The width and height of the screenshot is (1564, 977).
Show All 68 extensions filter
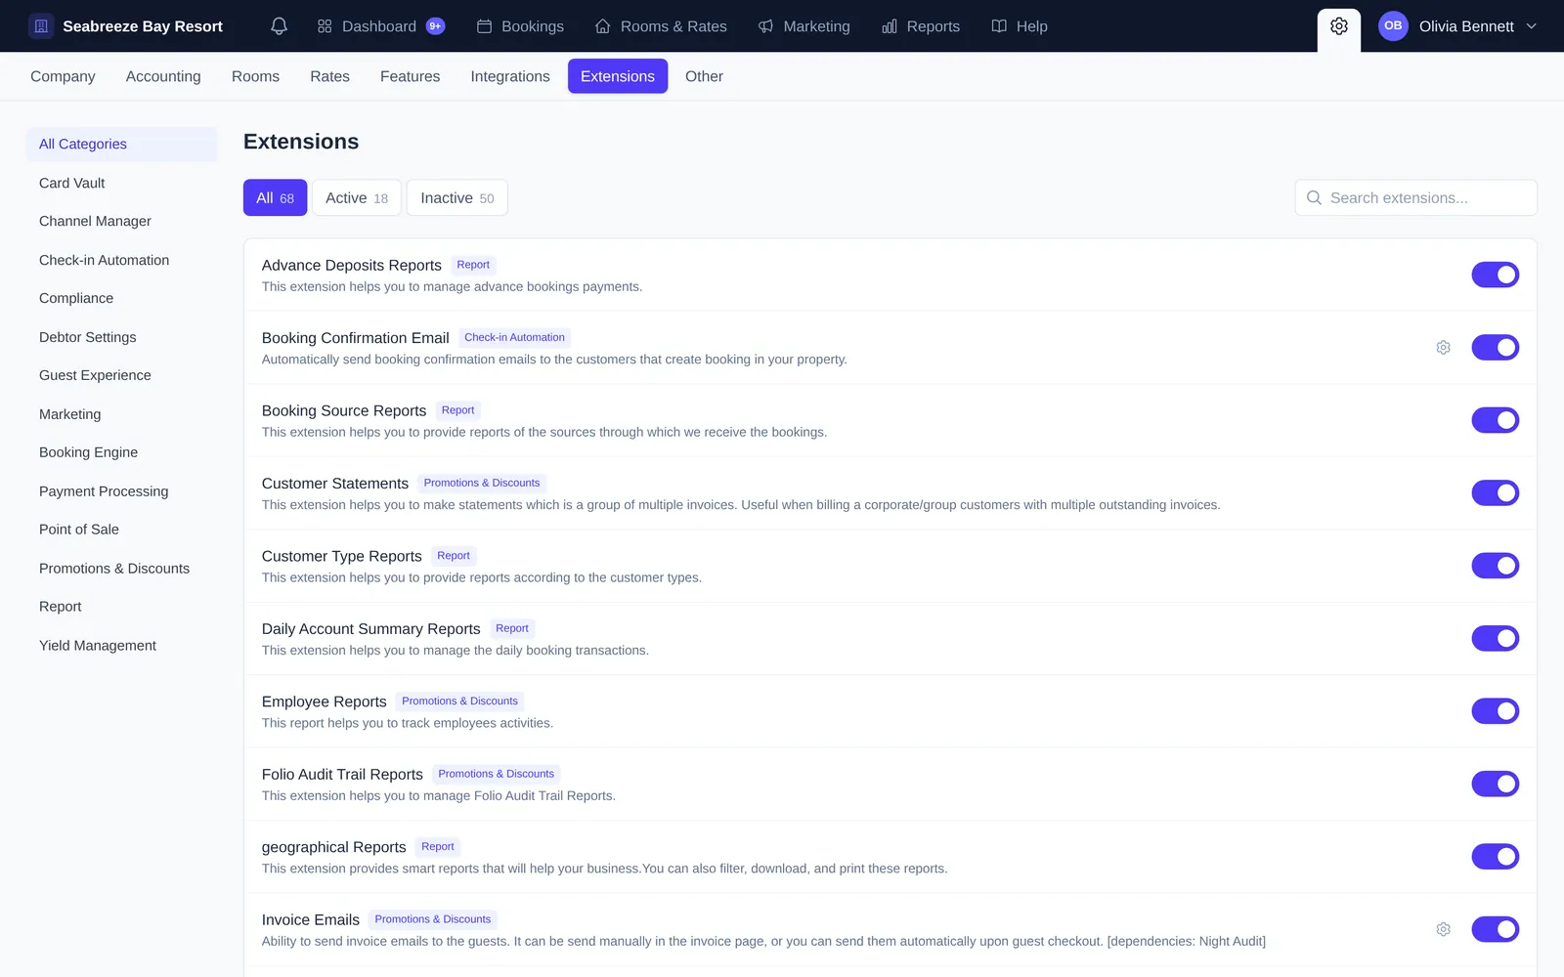[x=275, y=197]
